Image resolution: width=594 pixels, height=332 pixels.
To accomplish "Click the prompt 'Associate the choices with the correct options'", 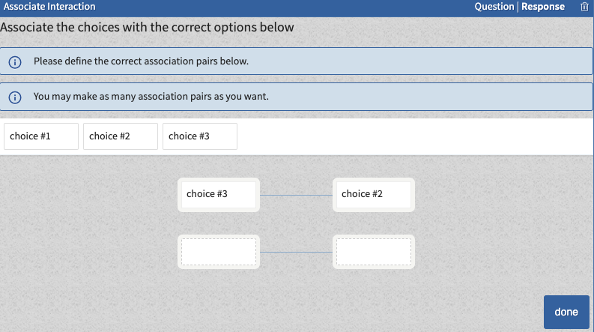I will (147, 27).
